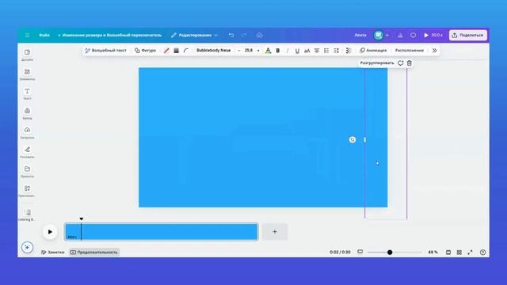
Task: Toggle italic formatting
Action: 288,51
